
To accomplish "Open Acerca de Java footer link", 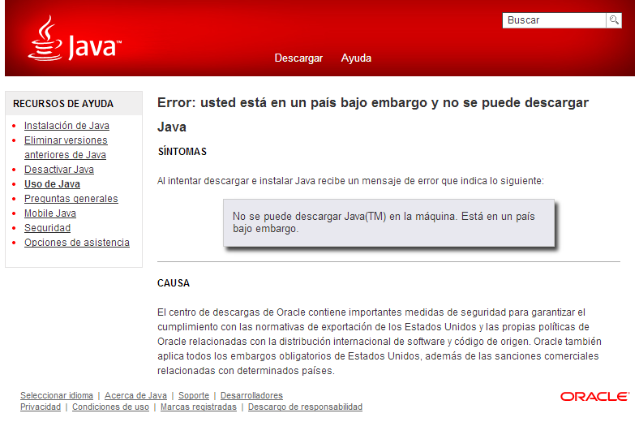I will point(135,395).
